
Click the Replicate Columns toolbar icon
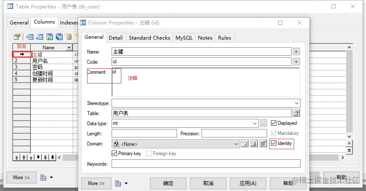pyautogui.click(x=59, y=37)
